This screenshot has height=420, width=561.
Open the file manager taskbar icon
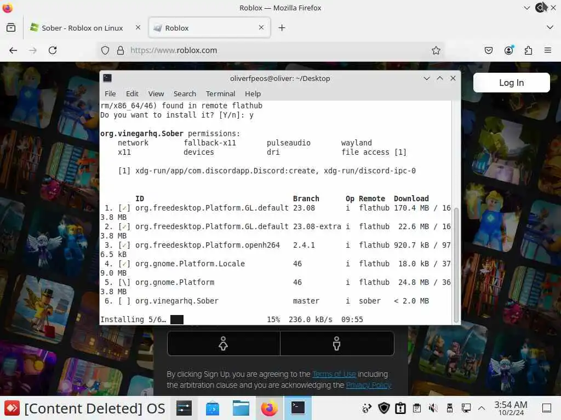click(241, 408)
